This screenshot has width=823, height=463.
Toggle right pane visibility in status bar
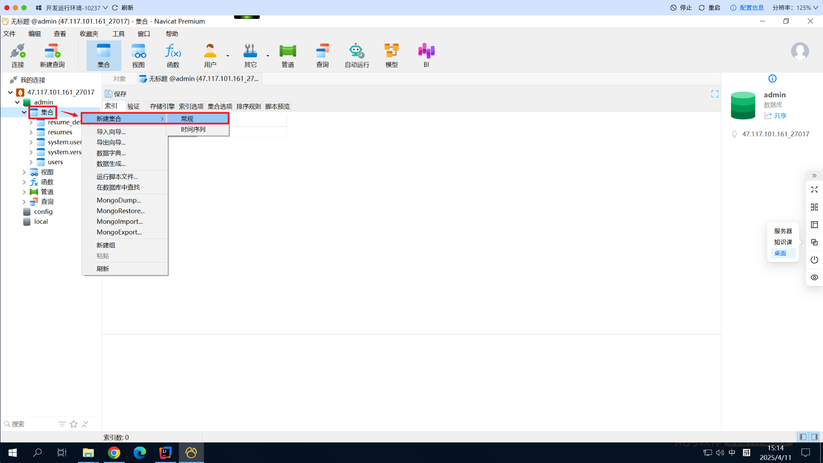814,437
